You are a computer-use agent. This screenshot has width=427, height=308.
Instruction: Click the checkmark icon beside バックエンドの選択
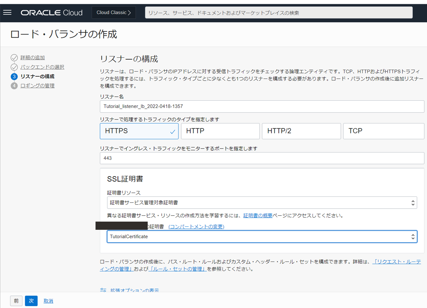pos(14,67)
